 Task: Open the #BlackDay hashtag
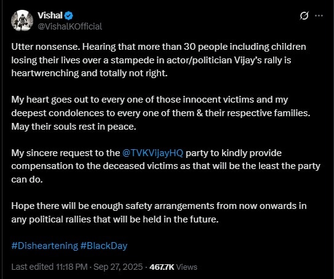point(104,246)
